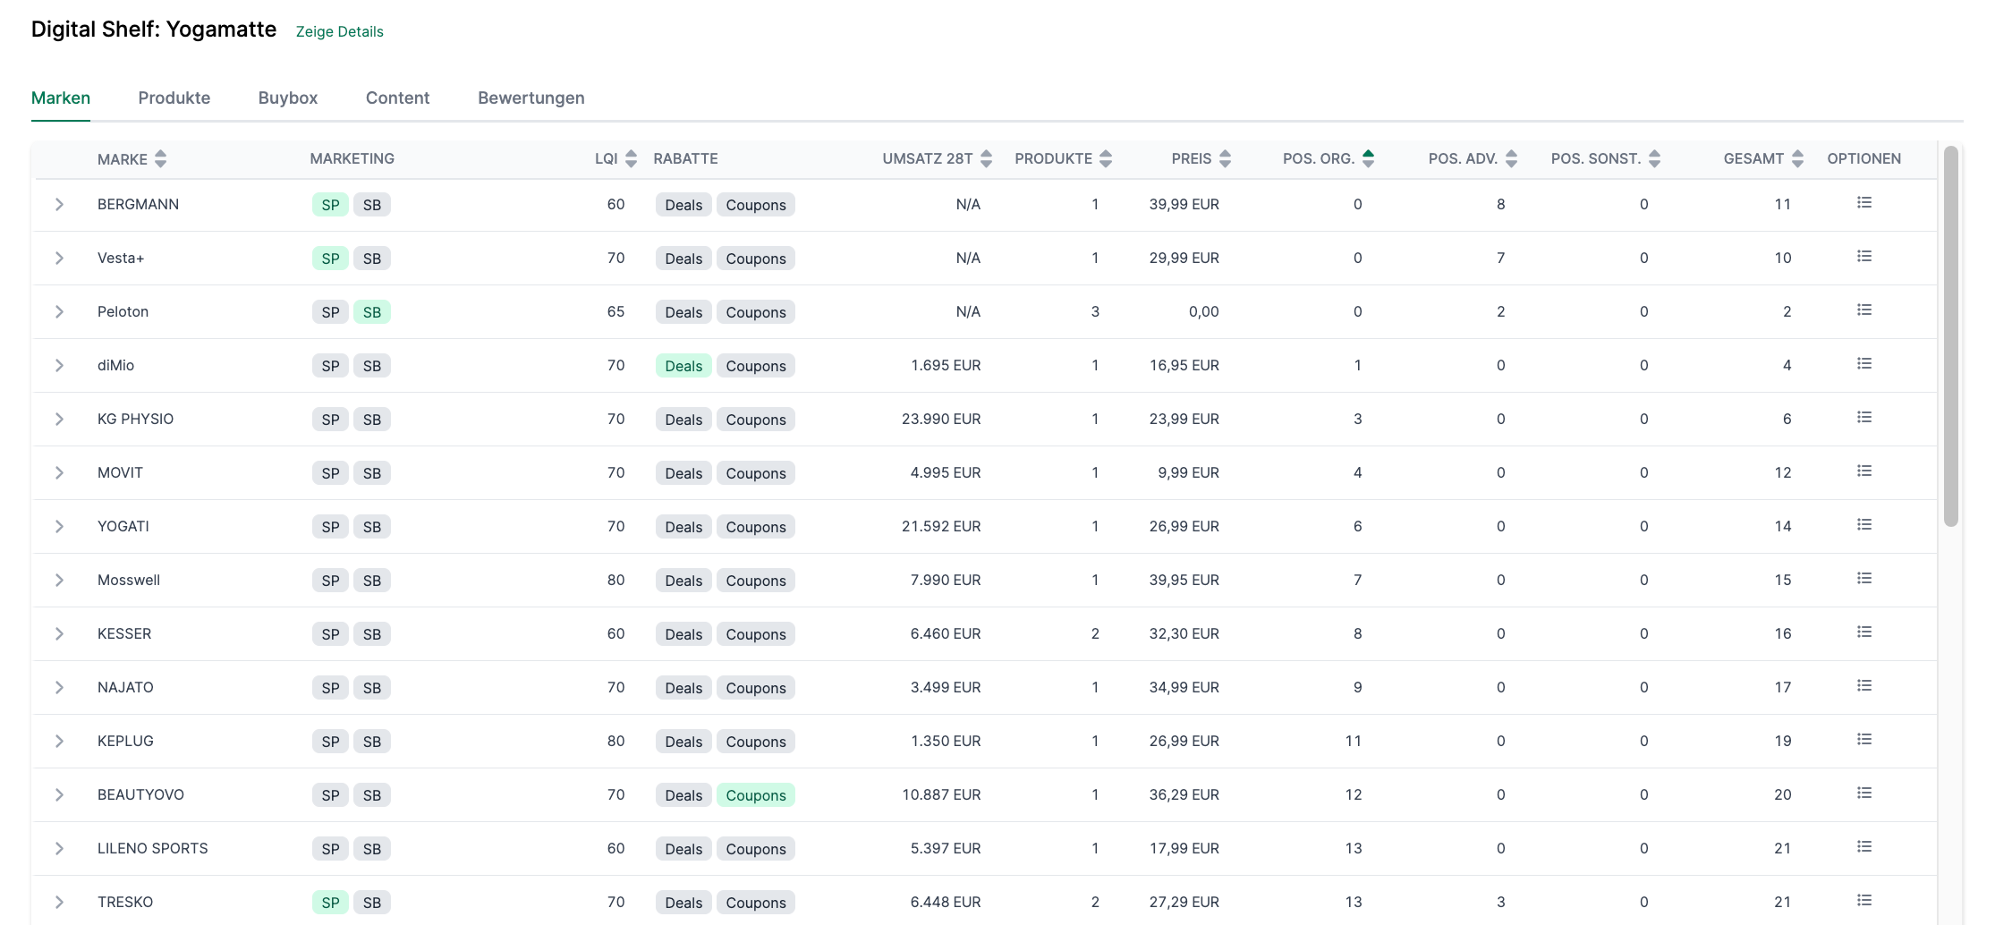Click green Deals badge in diMio row
The width and height of the screenshot is (1995, 925).
683,366
